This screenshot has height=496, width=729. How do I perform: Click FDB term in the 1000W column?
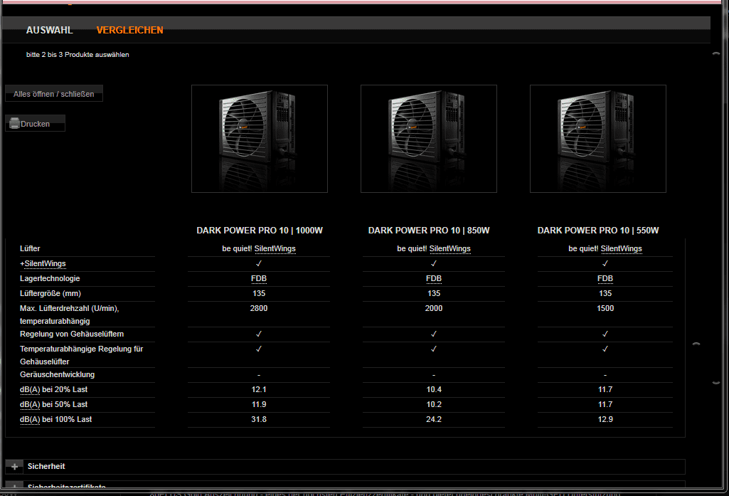(x=259, y=278)
